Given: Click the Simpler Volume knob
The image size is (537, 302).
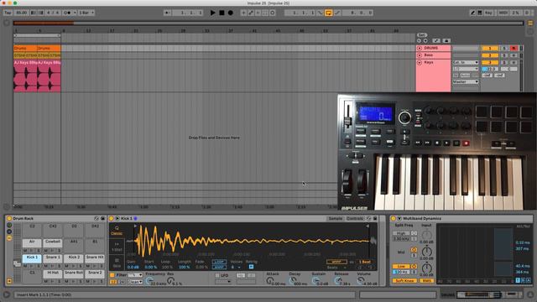Looking at the screenshot, I should [x=360, y=280].
